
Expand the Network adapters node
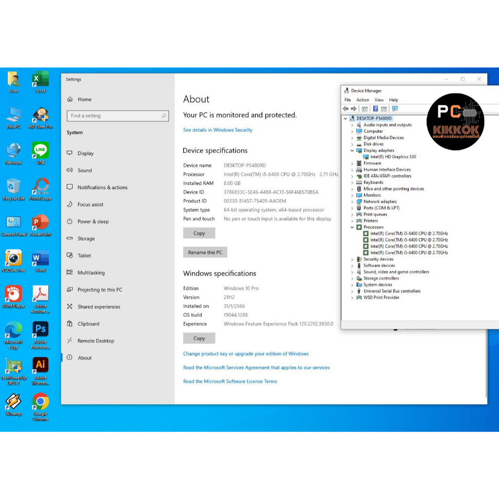click(x=352, y=202)
